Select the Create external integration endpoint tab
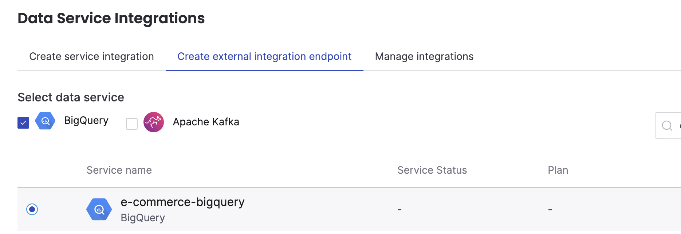The image size is (681, 234). [264, 56]
